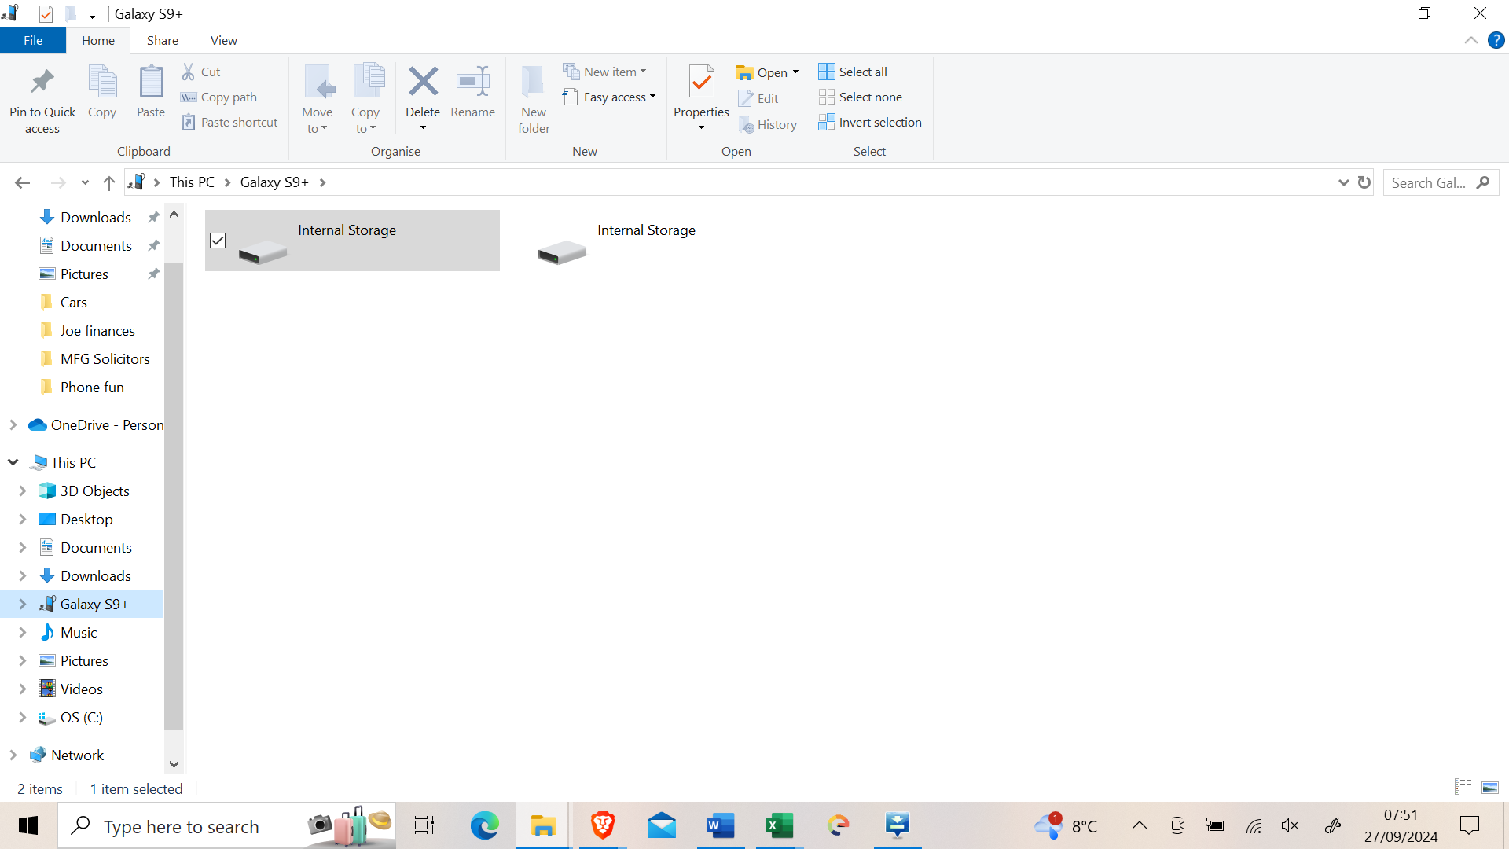
Task: Expand the OneDrive tree node
Action: pos(13,424)
